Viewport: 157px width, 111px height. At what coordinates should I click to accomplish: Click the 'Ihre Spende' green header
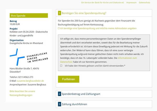point(29,16)
